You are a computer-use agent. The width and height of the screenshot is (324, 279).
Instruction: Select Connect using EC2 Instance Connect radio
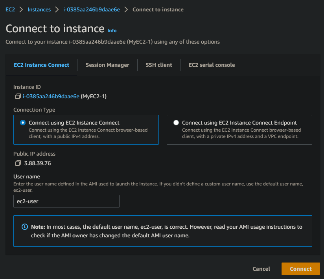click(23, 123)
